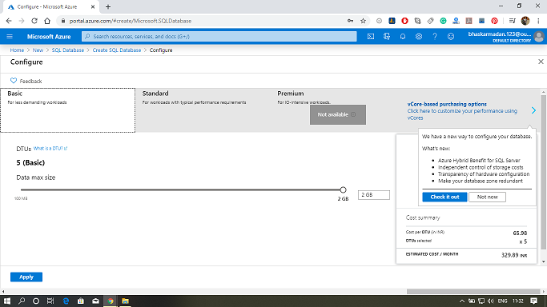Click the Not available info icon
This screenshot has height=307, width=547.
click(353, 114)
